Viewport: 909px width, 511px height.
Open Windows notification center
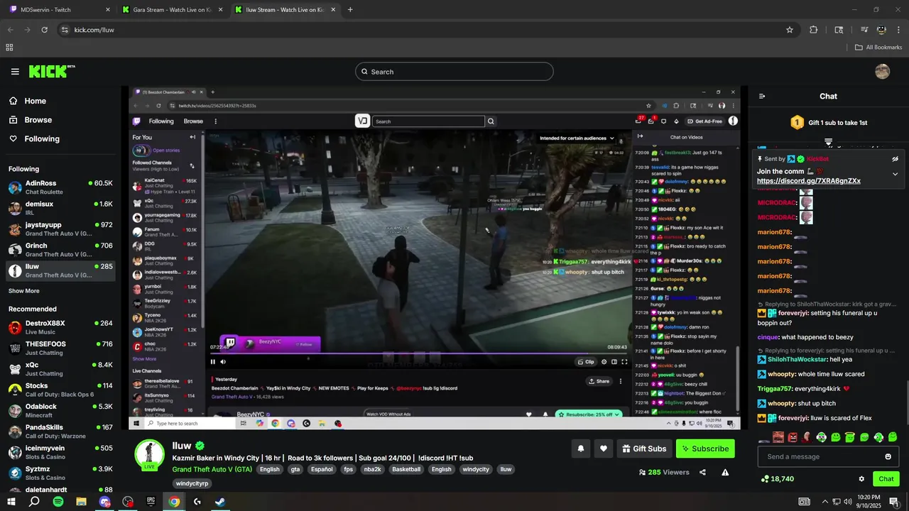pos(893,502)
